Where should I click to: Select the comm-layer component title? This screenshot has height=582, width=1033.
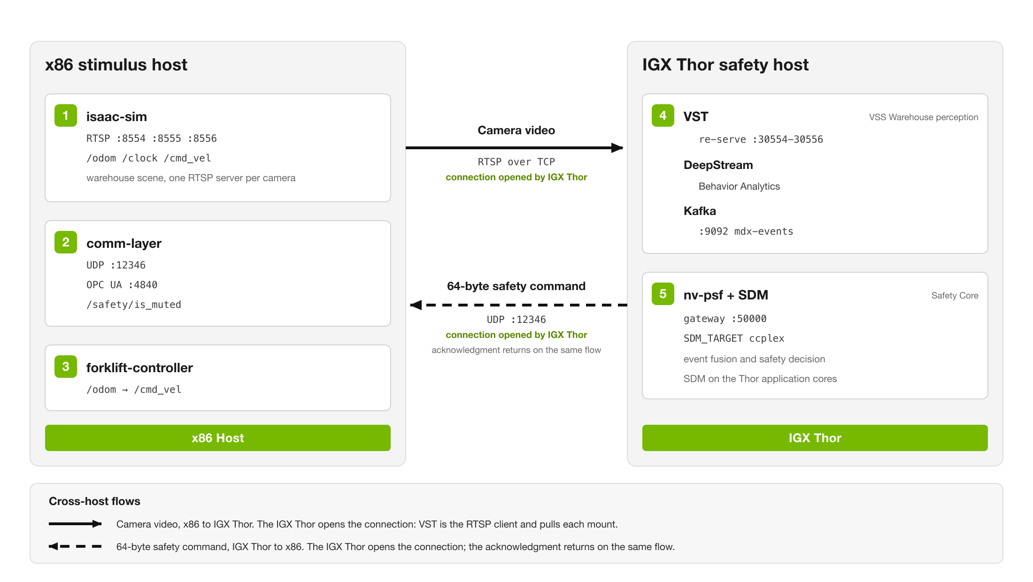124,244
